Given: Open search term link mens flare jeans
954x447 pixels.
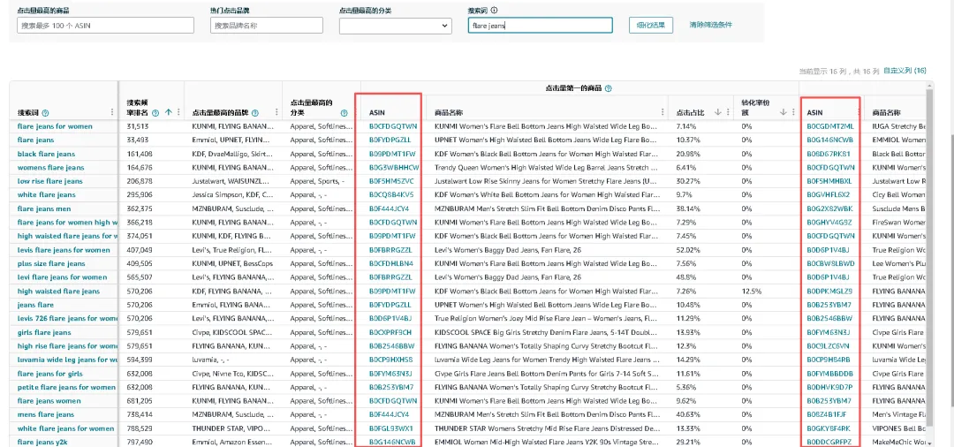Looking at the screenshot, I should coord(46,415).
